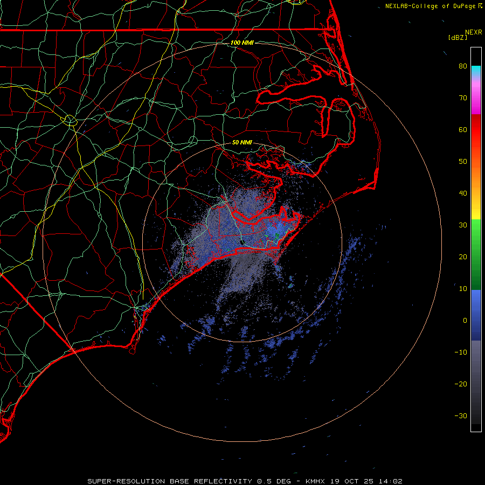
Task: Pick the red segment of the color bar
Action: [x=476, y=130]
